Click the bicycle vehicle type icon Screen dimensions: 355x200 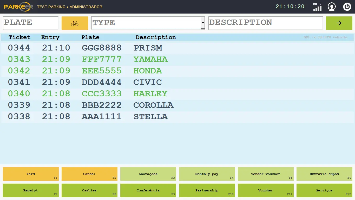[x=75, y=23]
